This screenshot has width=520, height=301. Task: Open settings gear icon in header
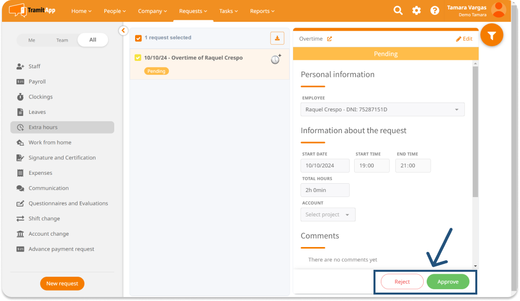(417, 10)
